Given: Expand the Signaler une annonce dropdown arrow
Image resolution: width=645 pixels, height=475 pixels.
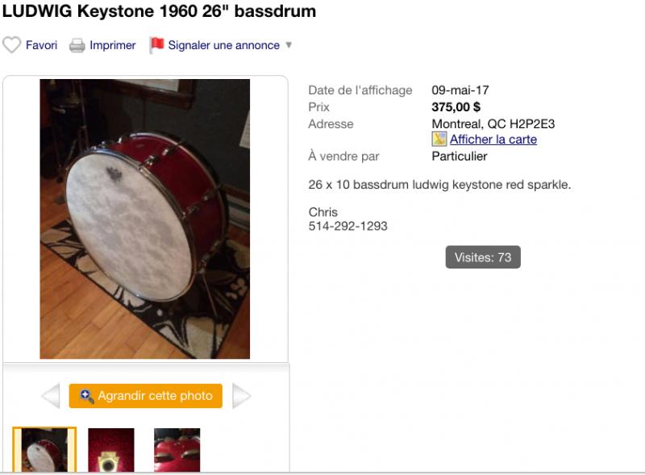Looking at the screenshot, I should tap(289, 45).
